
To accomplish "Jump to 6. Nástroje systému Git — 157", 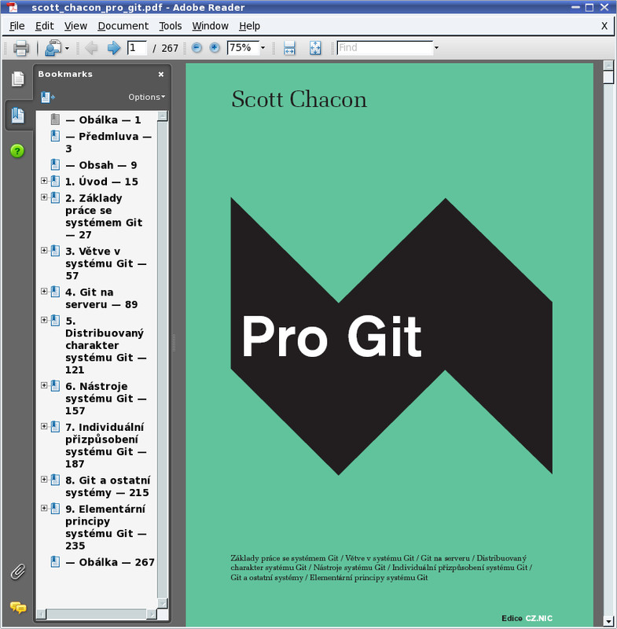I will point(106,399).
